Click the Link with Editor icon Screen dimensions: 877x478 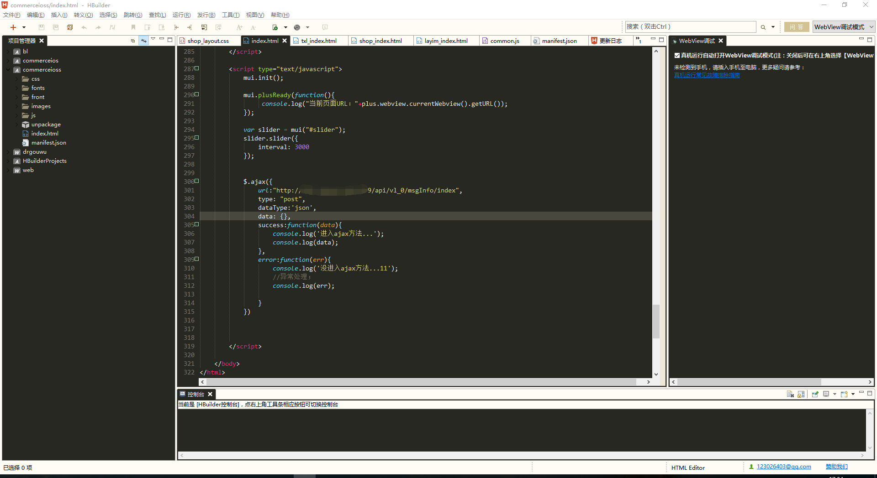144,41
